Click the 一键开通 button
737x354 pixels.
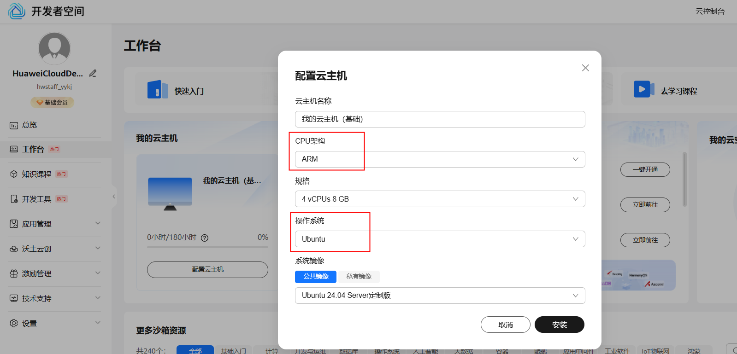(645, 169)
